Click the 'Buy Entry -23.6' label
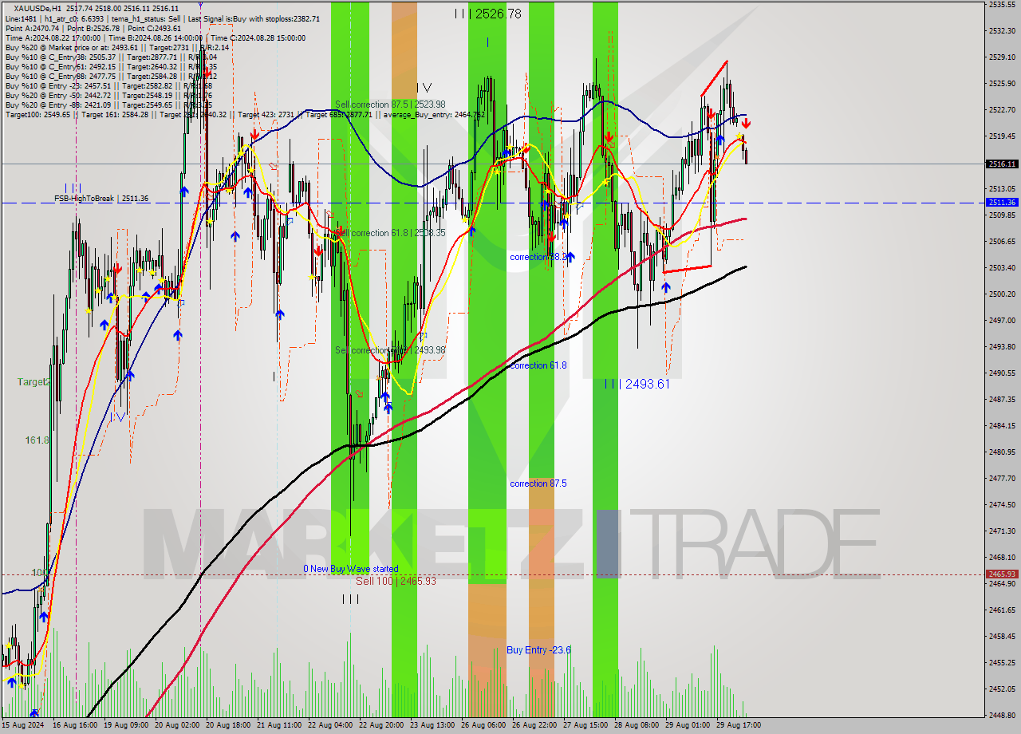Screen dimensions: 1021x734 click(x=538, y=650)
